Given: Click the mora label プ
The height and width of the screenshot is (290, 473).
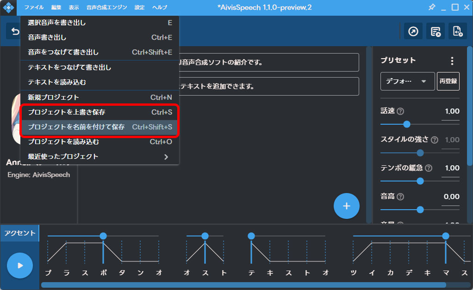Looking at the screenshot, I should pyautogui.click(x=48, y=273).
